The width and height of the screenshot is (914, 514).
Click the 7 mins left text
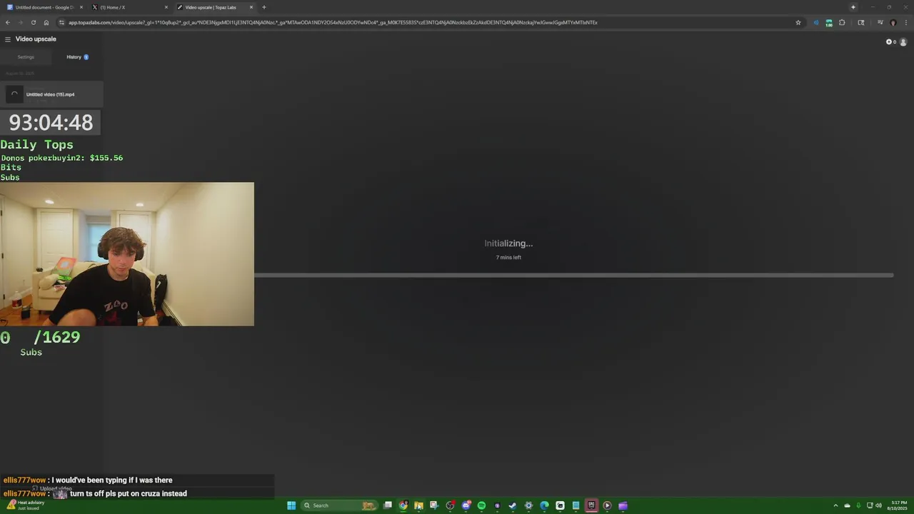coord(508,257)
